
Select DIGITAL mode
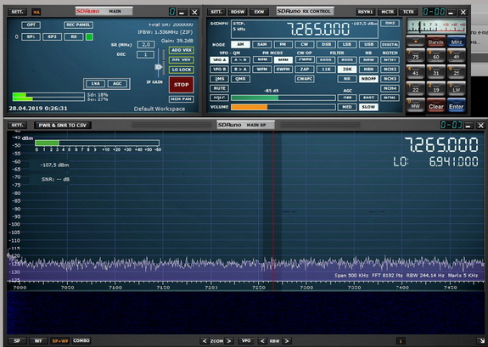390,44
